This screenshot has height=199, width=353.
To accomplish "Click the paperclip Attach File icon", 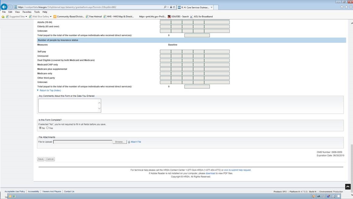I will point(129,142).
